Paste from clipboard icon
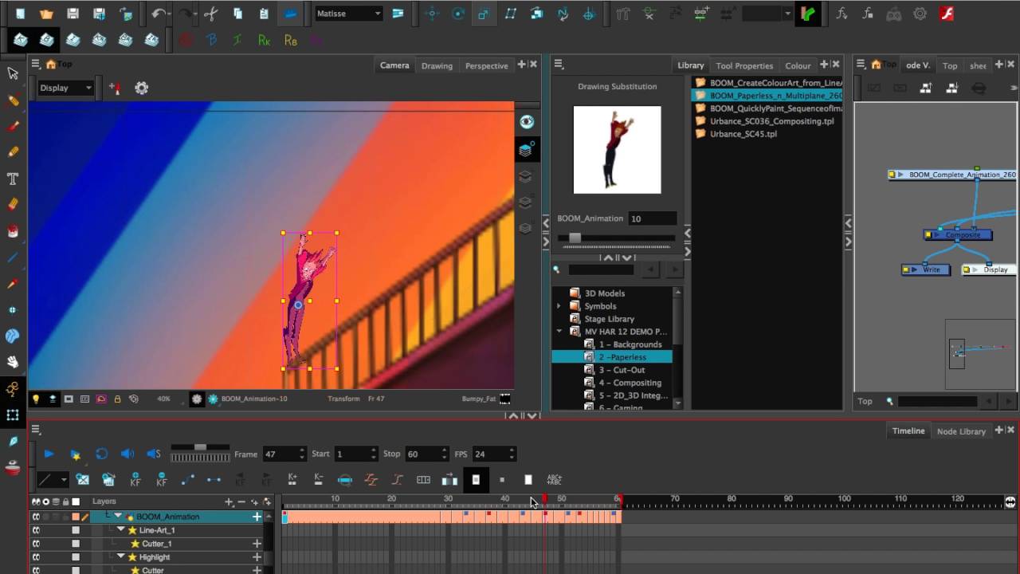 coord(264,14)
